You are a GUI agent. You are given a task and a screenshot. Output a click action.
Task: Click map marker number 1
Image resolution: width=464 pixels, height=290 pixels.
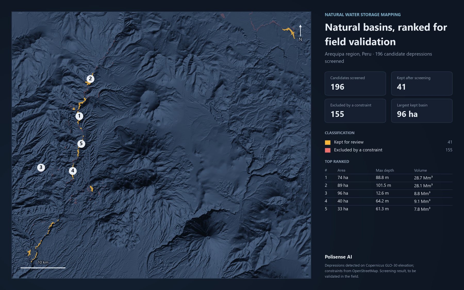click(79, 116)
